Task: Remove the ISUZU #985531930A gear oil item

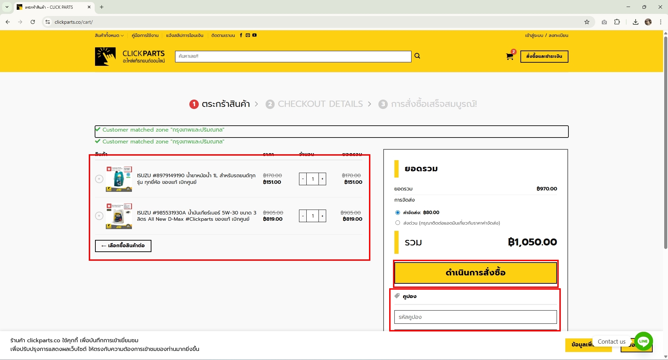Action: click(x=99, y=216)
